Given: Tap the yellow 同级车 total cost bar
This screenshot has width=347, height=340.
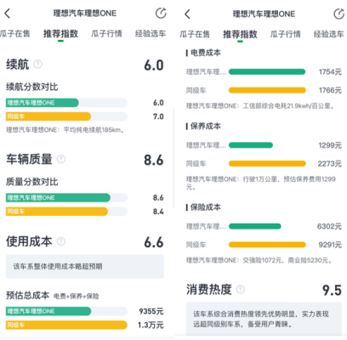Looking at the screenshot, I should [66, 325].
